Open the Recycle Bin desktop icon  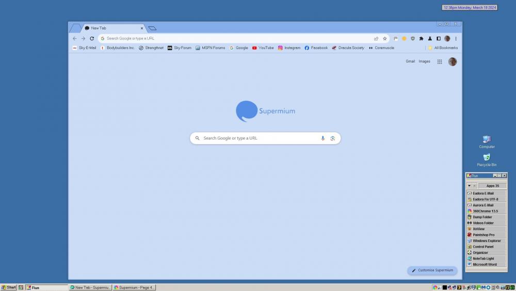coord(487,160)
